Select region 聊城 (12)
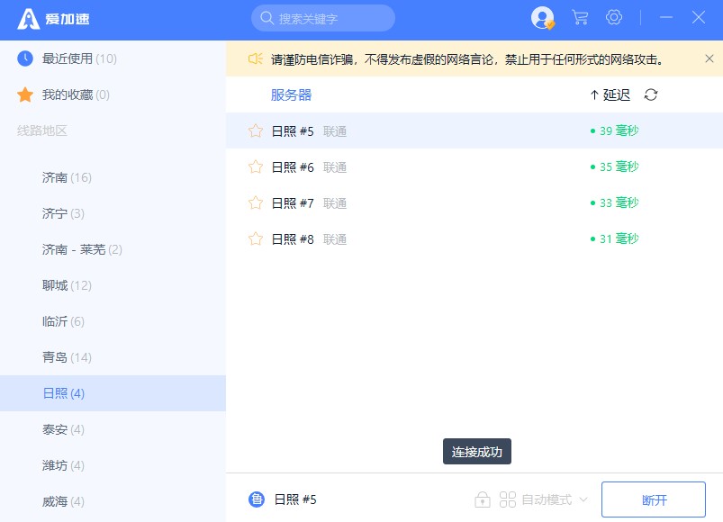 (x=113, y=285)
